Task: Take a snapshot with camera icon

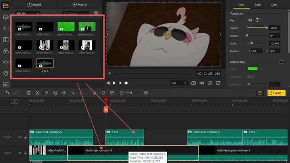Action: click(194, 83)
